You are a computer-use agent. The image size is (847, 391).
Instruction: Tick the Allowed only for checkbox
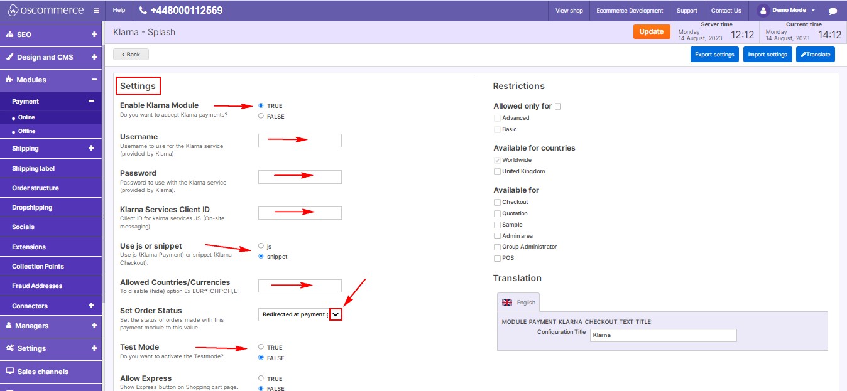click(x=558, y=106)
